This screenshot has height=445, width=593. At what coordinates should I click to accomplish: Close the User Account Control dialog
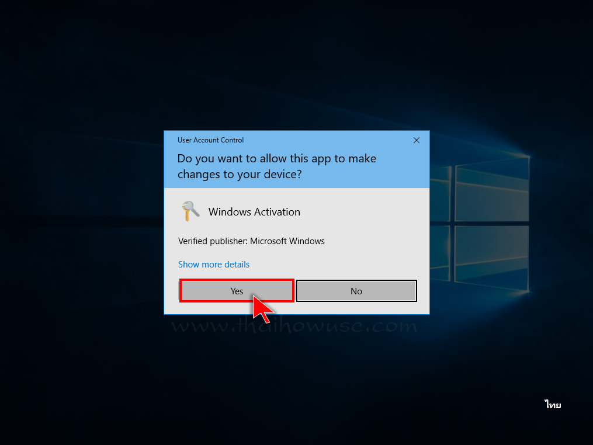[x=417, y=140]
